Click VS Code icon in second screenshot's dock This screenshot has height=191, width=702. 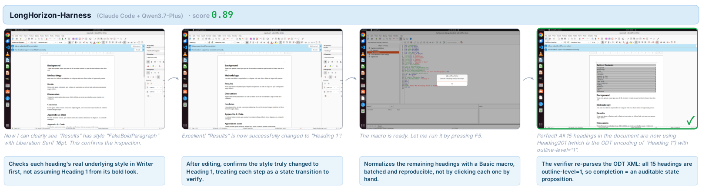(x=185, y=47)
